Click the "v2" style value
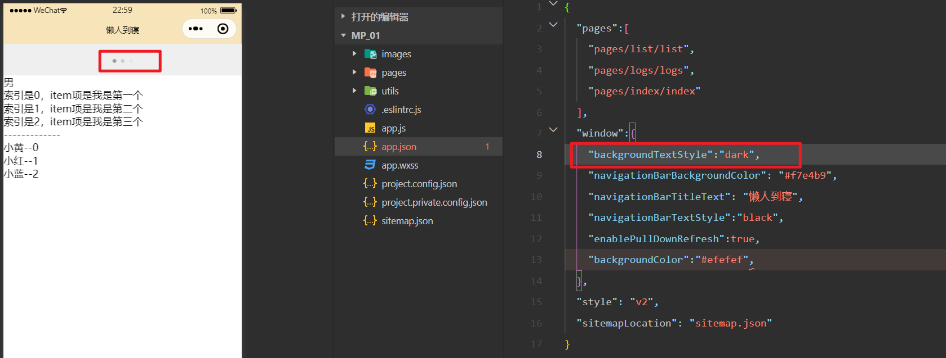946x358 pixels. pyautogui.click(x=642, y=302)
